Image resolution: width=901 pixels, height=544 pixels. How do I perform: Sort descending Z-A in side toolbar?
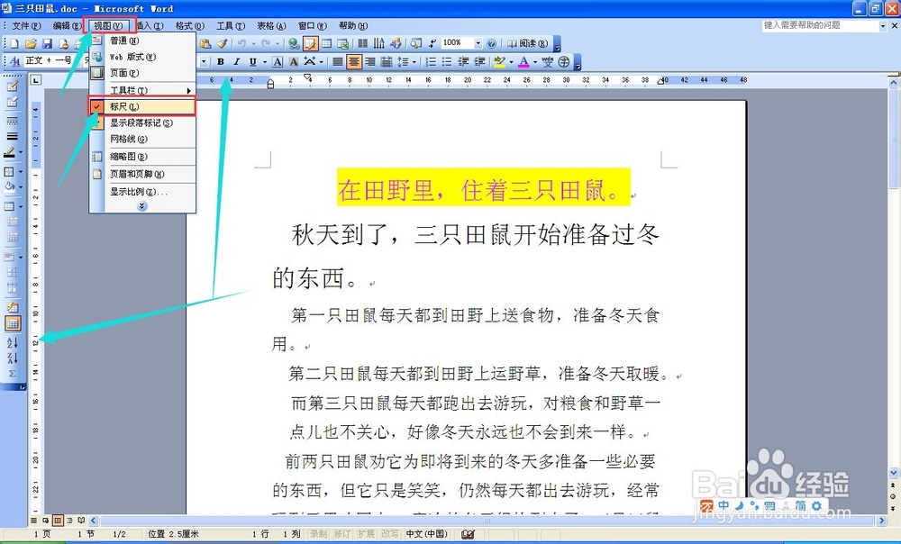pos(12,358)
